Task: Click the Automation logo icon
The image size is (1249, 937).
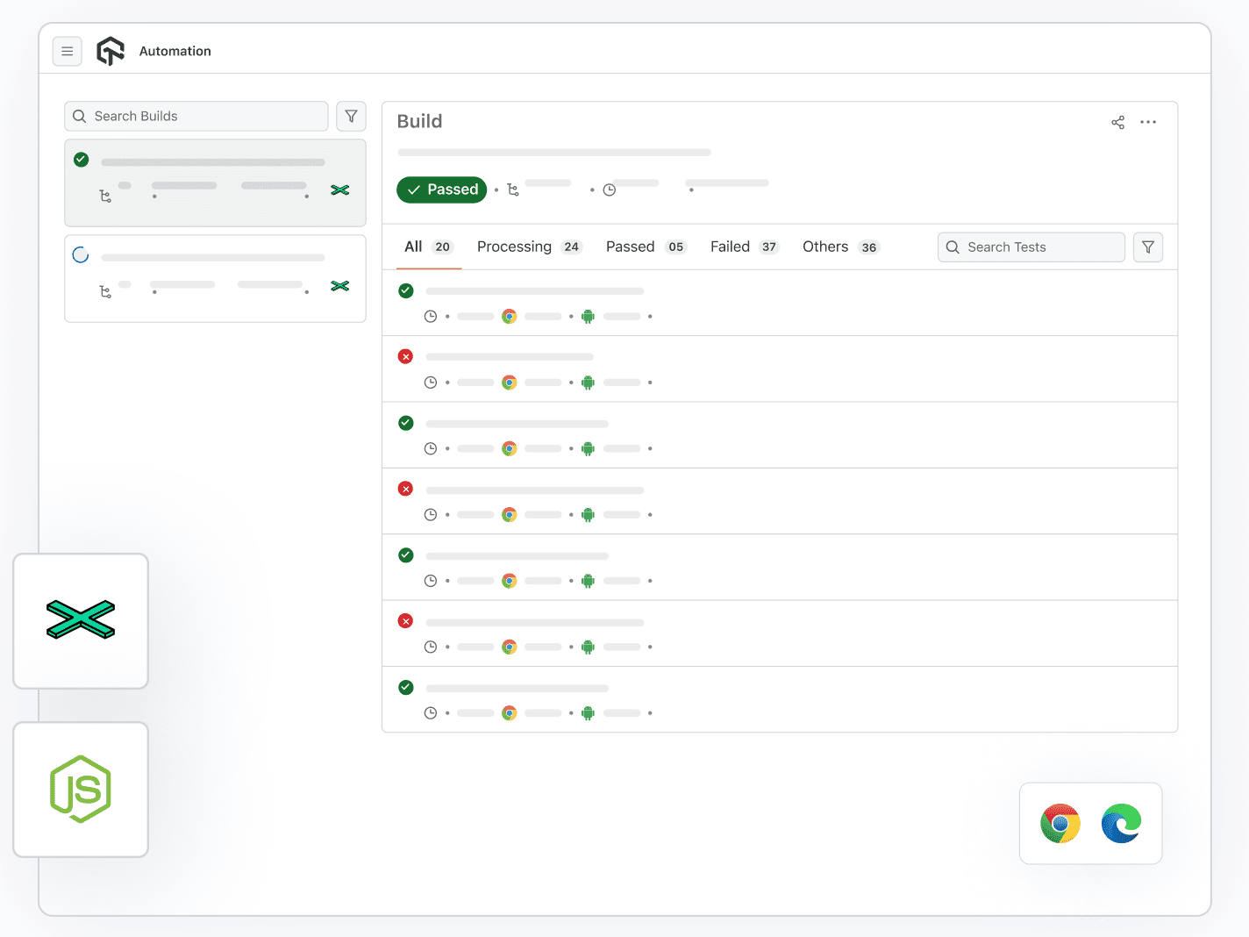Action: click(111, 52)
